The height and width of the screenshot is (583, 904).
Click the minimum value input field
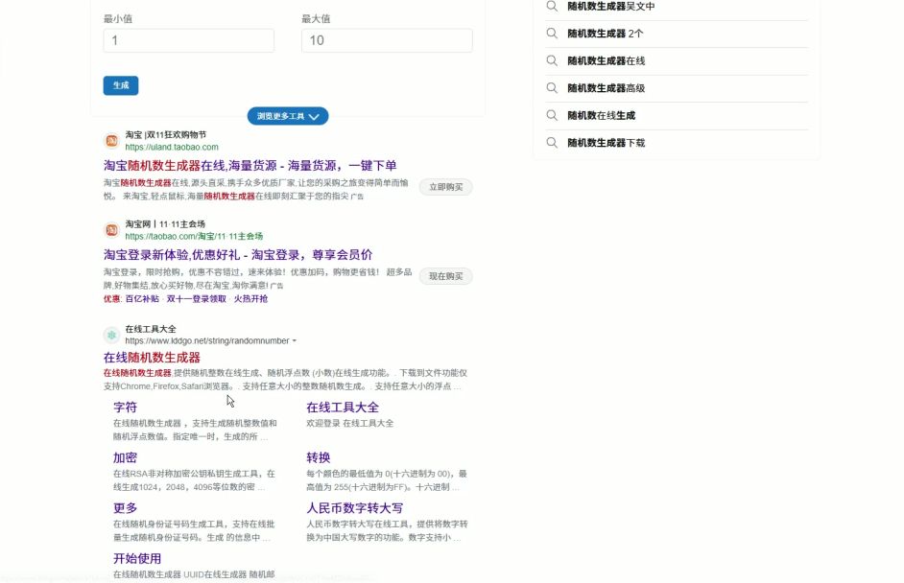click(x=188, y=40)
